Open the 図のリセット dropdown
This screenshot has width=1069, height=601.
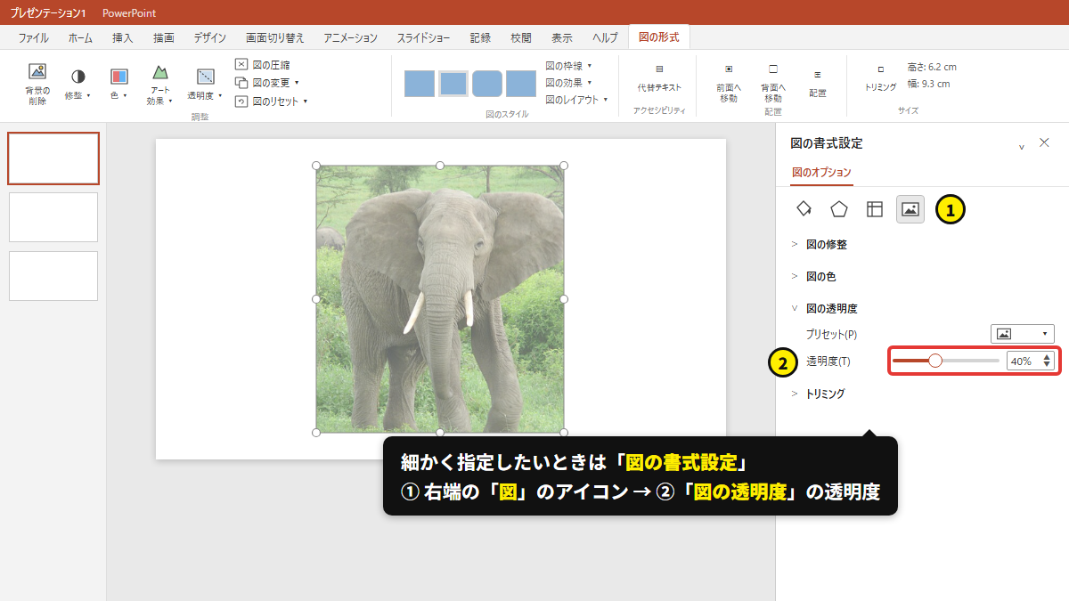(272, 101)
